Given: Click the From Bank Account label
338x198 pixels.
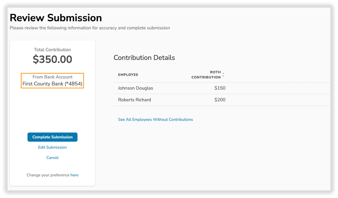Looking at the screenshot, I should (x=52, y=77).
